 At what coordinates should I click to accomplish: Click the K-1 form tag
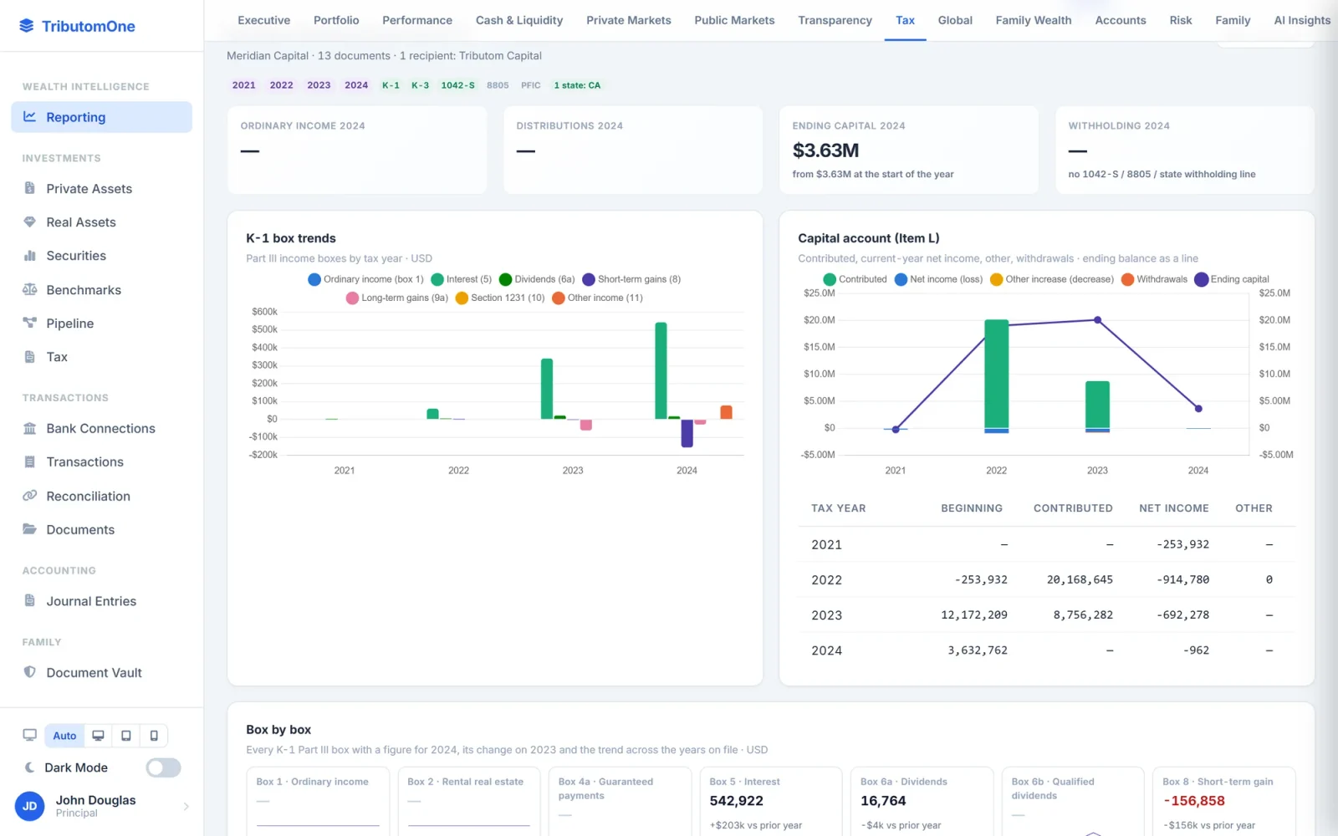tap(391, 85)
